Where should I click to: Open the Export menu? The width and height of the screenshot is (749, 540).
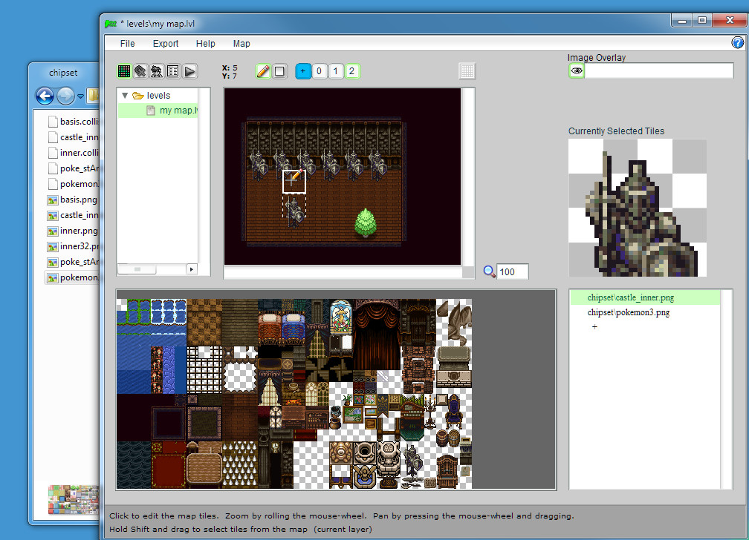click(166, 44)
